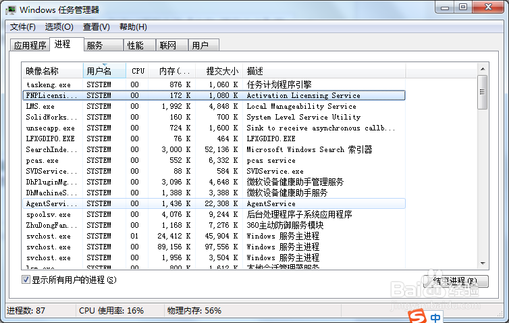Select the pcas.exe process row
Image resolution: width=509 pixels, height=323 pixels.
tap(214, 160)
